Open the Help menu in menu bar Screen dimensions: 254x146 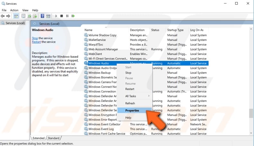(35, 10)
